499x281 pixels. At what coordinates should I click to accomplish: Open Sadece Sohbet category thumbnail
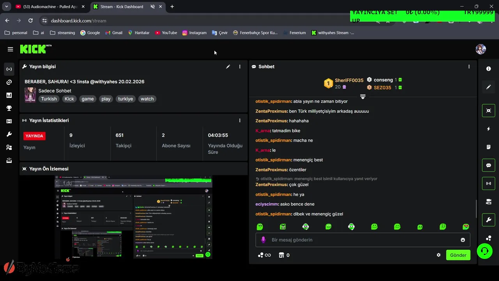(x=30, y=95)
